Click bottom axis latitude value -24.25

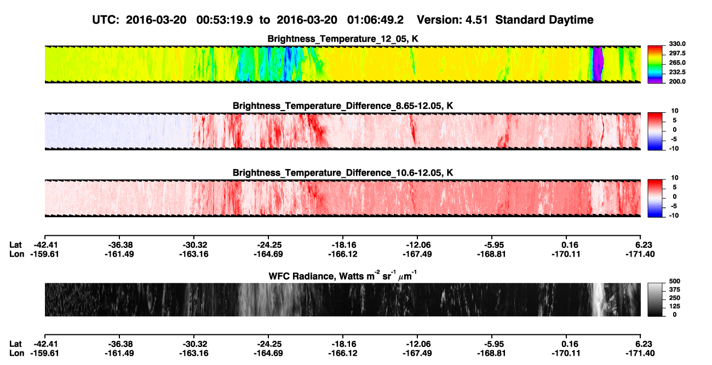pos(268,344)
